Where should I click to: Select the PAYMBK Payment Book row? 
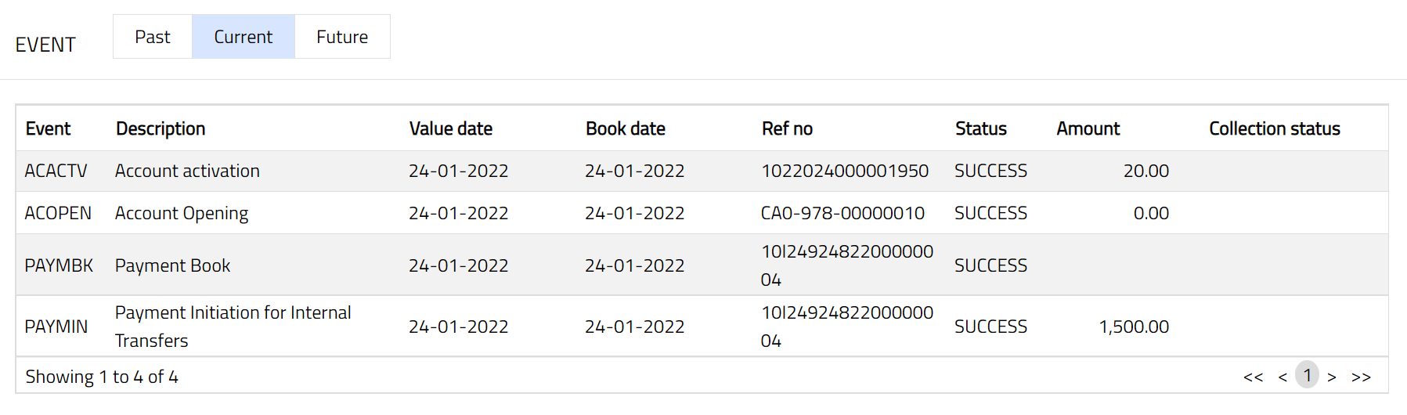(172, 265)
